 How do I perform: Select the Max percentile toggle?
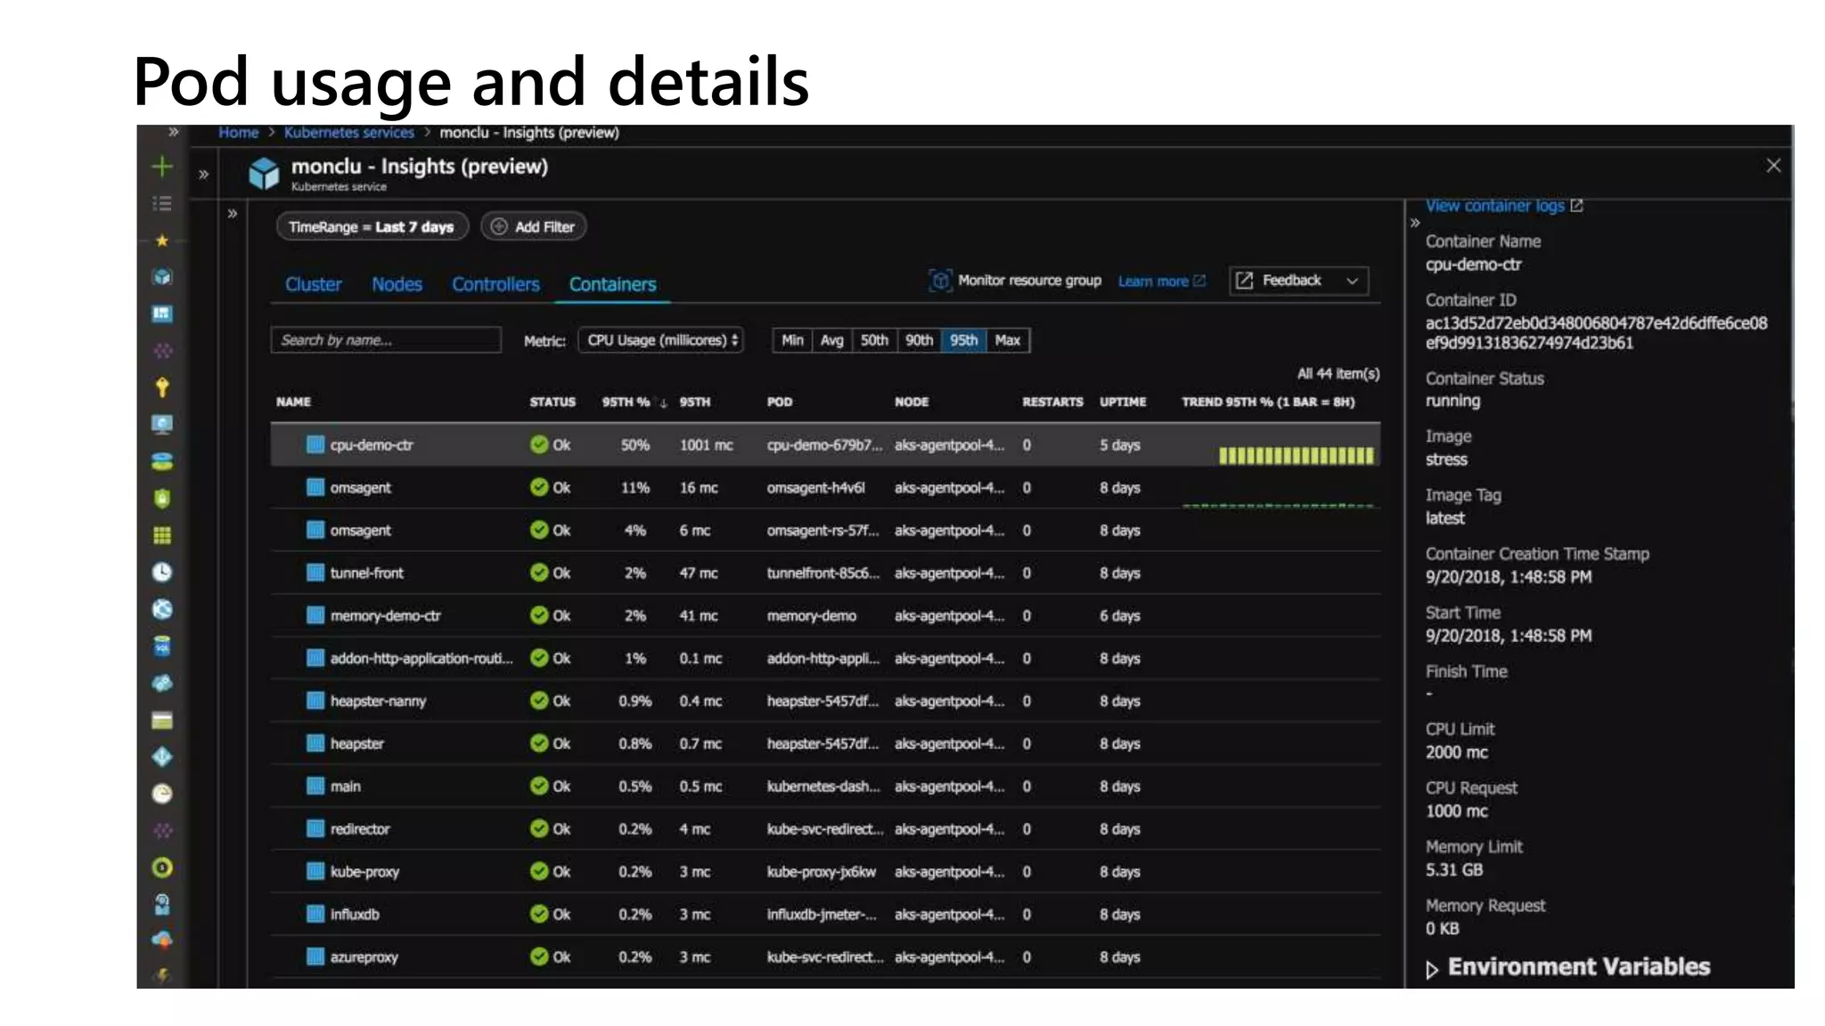pos(1007,340)
